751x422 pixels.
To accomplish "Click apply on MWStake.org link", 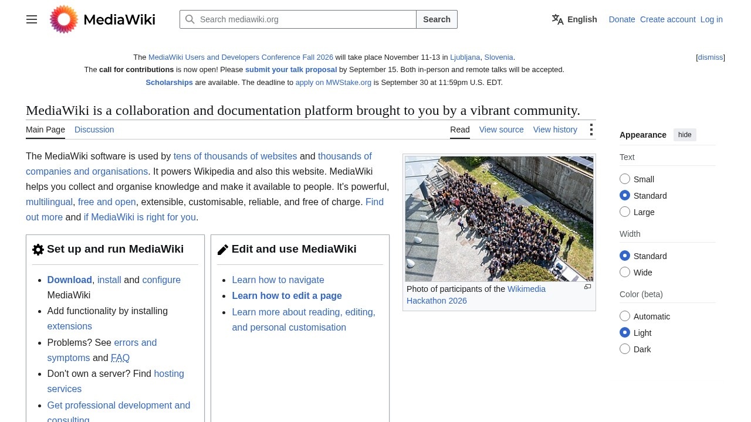I will pos(333,83).
